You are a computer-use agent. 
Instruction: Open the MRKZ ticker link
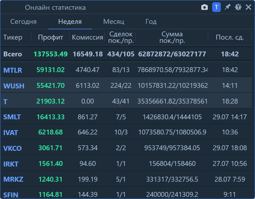tap(13, 179)
